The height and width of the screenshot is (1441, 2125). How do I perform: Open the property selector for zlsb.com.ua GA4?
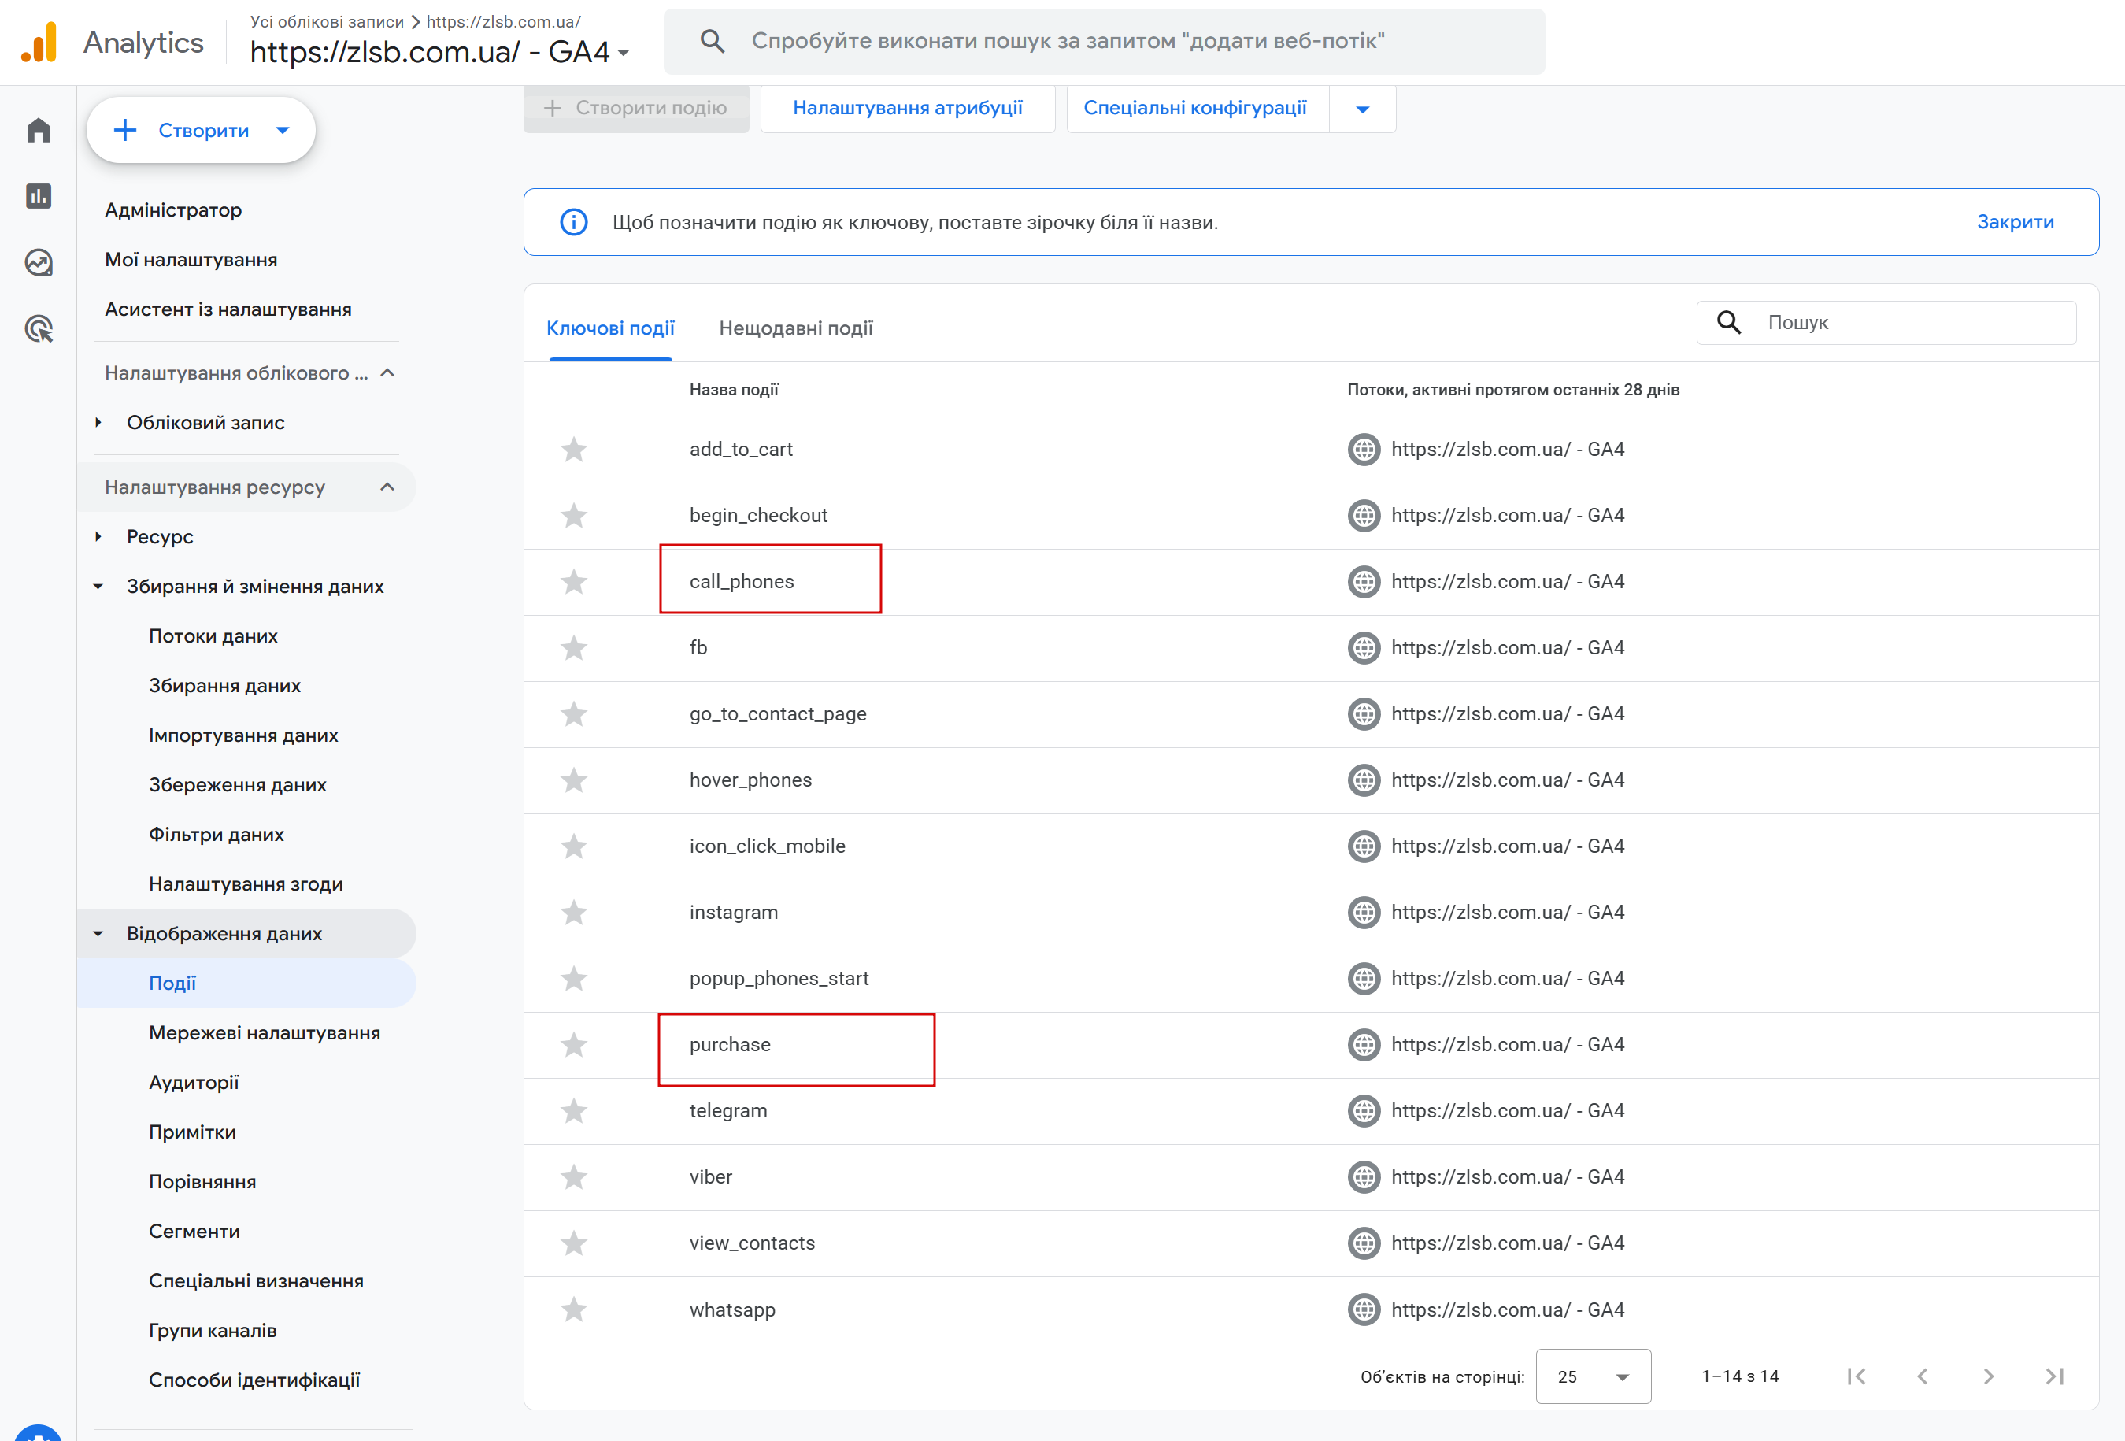439,52
